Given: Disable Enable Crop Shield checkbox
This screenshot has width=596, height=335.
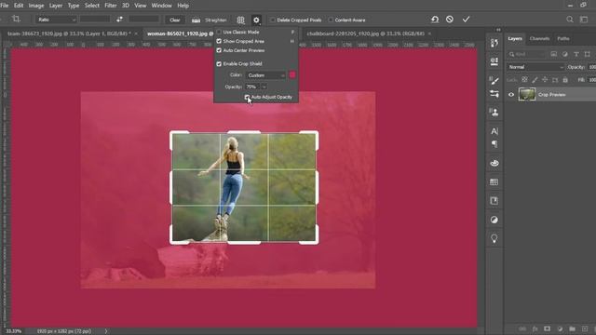Looking at the screenshot, I should tap(219, 64).
